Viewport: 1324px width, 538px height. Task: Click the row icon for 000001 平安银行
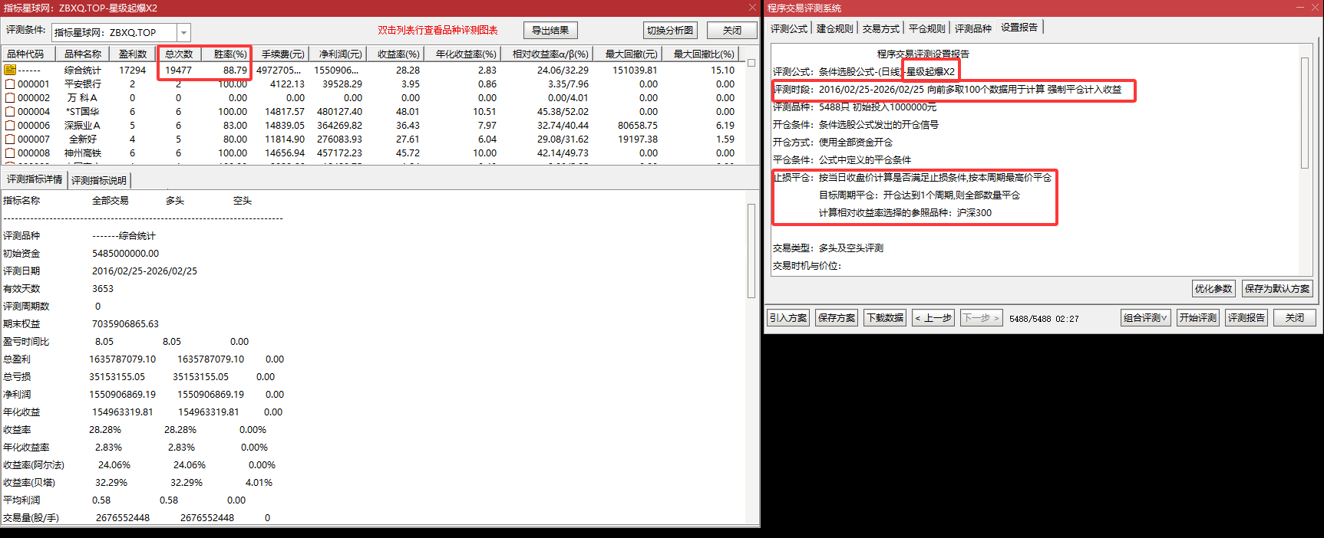10,84
